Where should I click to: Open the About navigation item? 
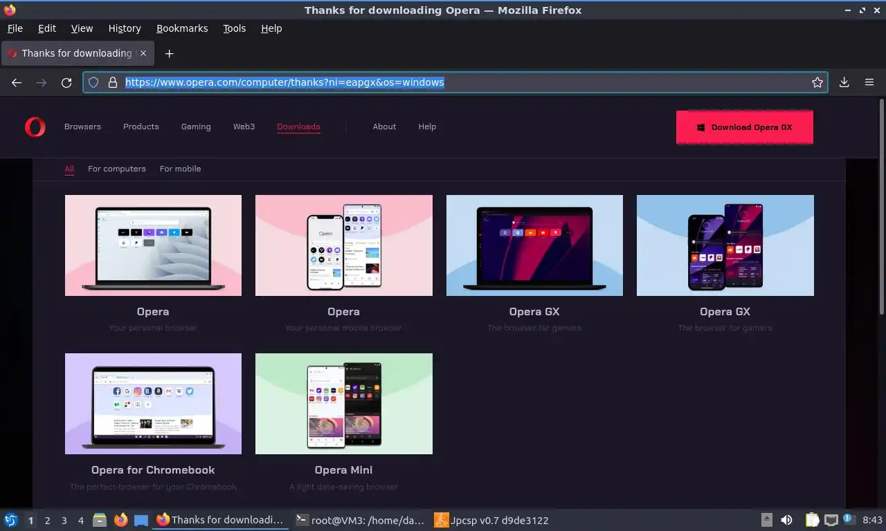tap(384, 127)
